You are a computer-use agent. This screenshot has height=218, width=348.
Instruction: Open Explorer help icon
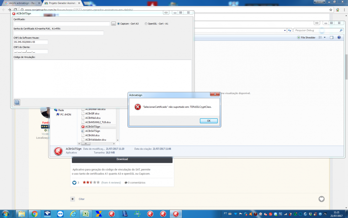point(339,38)
